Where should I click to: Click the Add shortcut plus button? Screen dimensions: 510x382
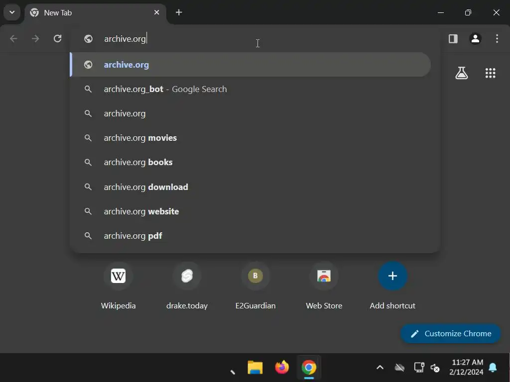[392, 276]
